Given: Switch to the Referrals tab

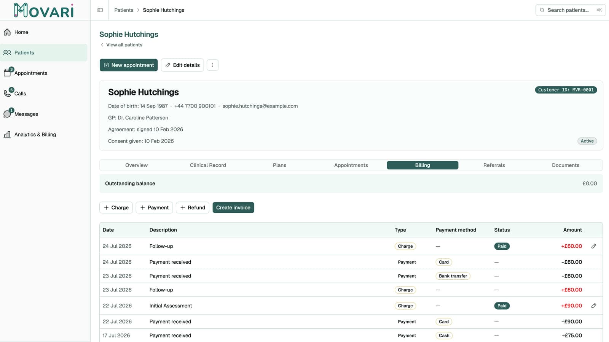Looking at the screenshot, I should coord(494,165).
